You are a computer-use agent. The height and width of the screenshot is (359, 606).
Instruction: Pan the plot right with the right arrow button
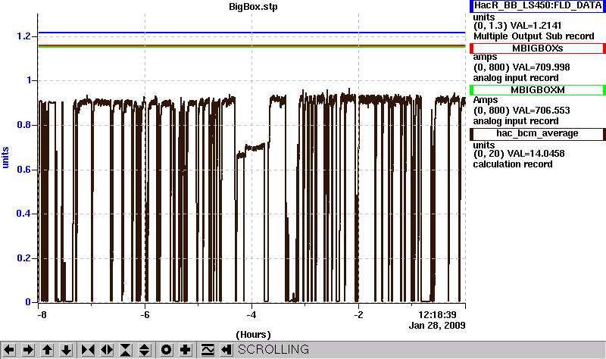tap(28, 350)
